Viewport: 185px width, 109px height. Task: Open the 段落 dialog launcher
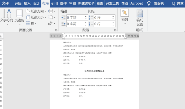pyautogui.click(x=115, y=30)
